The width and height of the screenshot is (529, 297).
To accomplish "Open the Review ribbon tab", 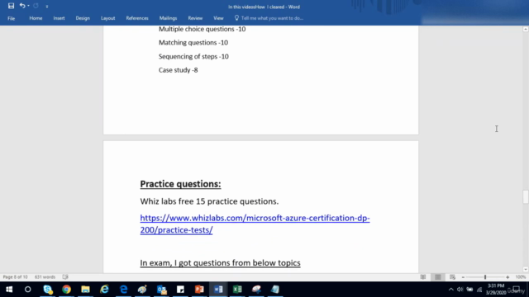I will click(195, 18).
